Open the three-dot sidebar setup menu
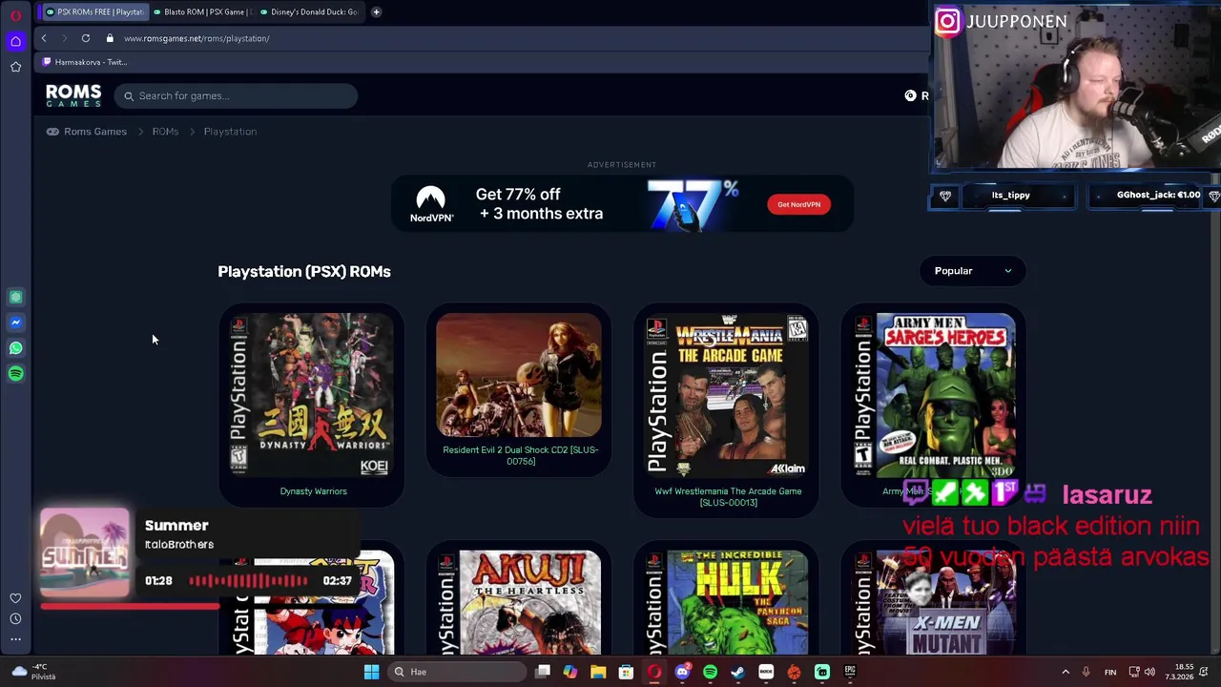The image size is (1221, 687). pyautogui.click(x=15, y=639)
